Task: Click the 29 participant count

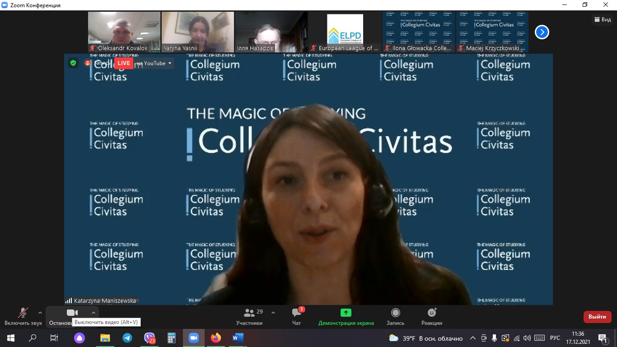Action: click(260, 312)
